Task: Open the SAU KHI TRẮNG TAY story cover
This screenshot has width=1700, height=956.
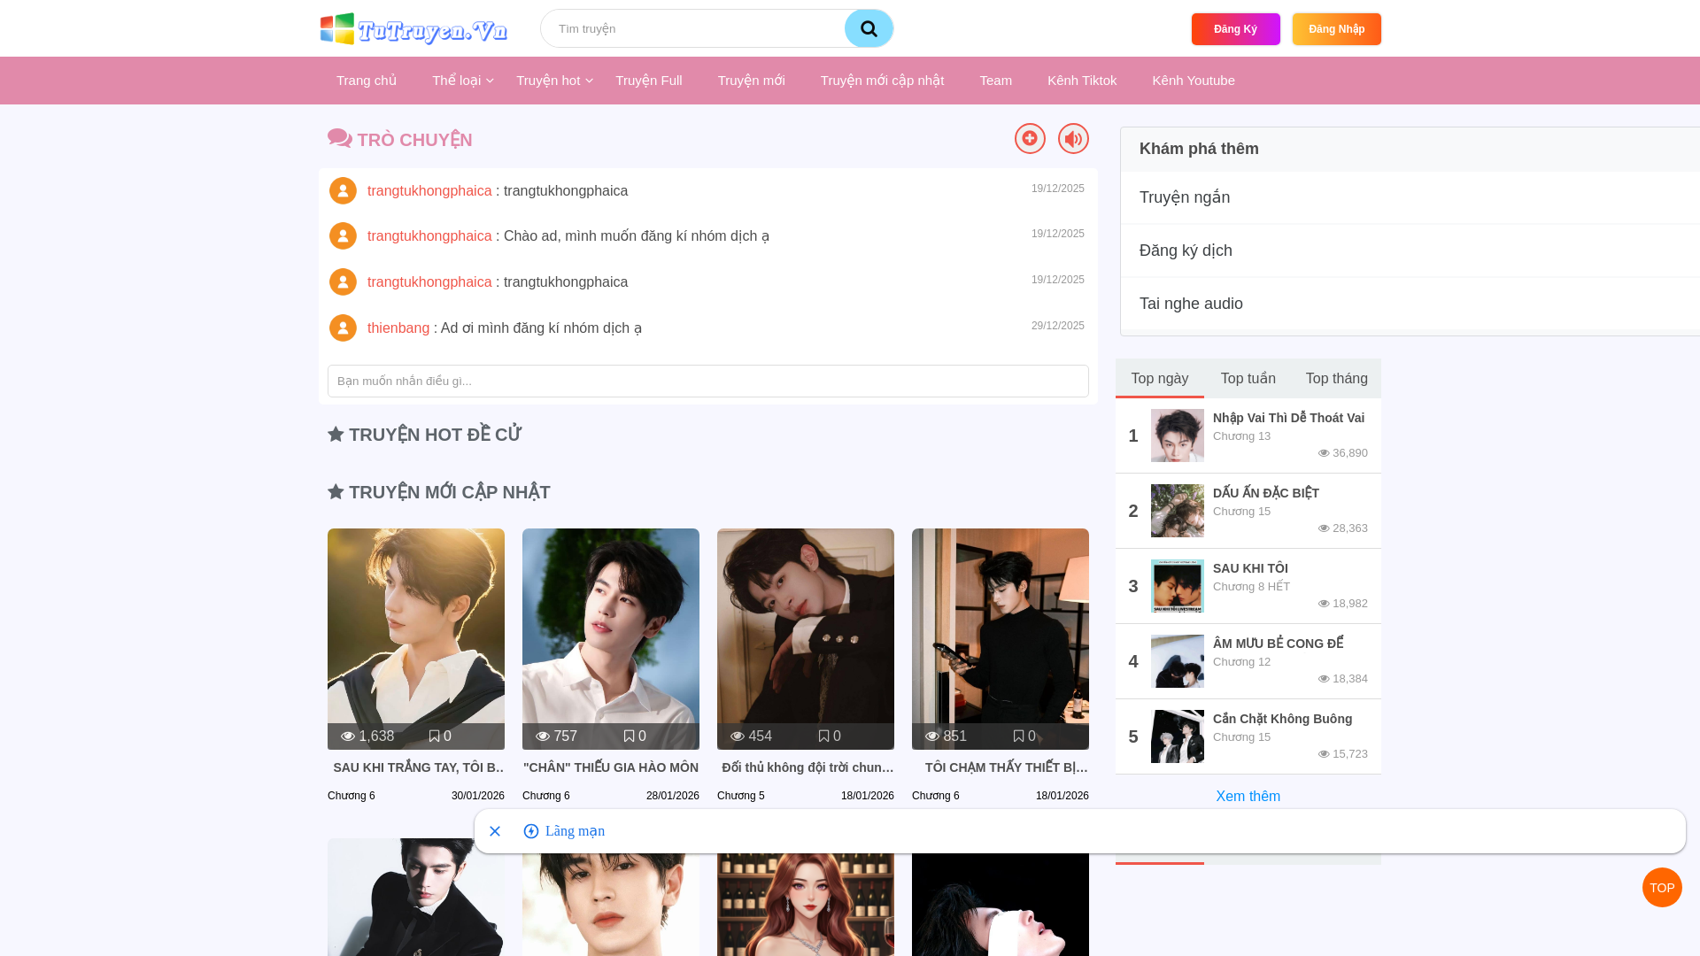Action: coord(416,639)
